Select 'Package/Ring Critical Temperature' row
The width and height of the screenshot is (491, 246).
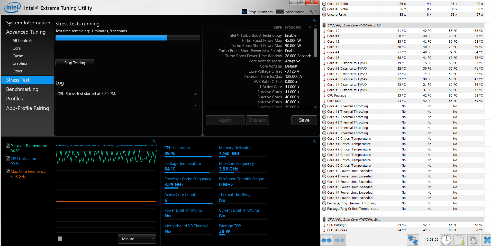point(402,209)
